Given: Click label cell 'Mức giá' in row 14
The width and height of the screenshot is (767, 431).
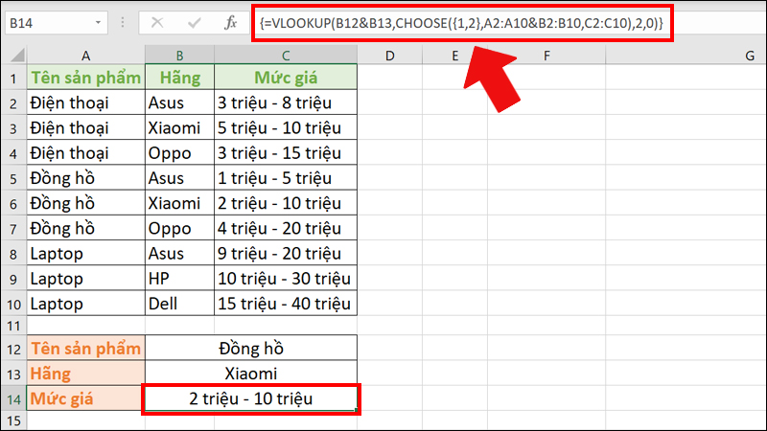Looking at the screenshot, I should (x=85, y=398).
